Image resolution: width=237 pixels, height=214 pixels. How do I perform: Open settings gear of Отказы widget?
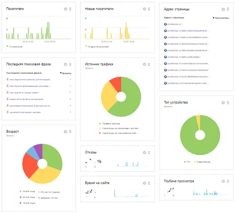tap(144, 152)
